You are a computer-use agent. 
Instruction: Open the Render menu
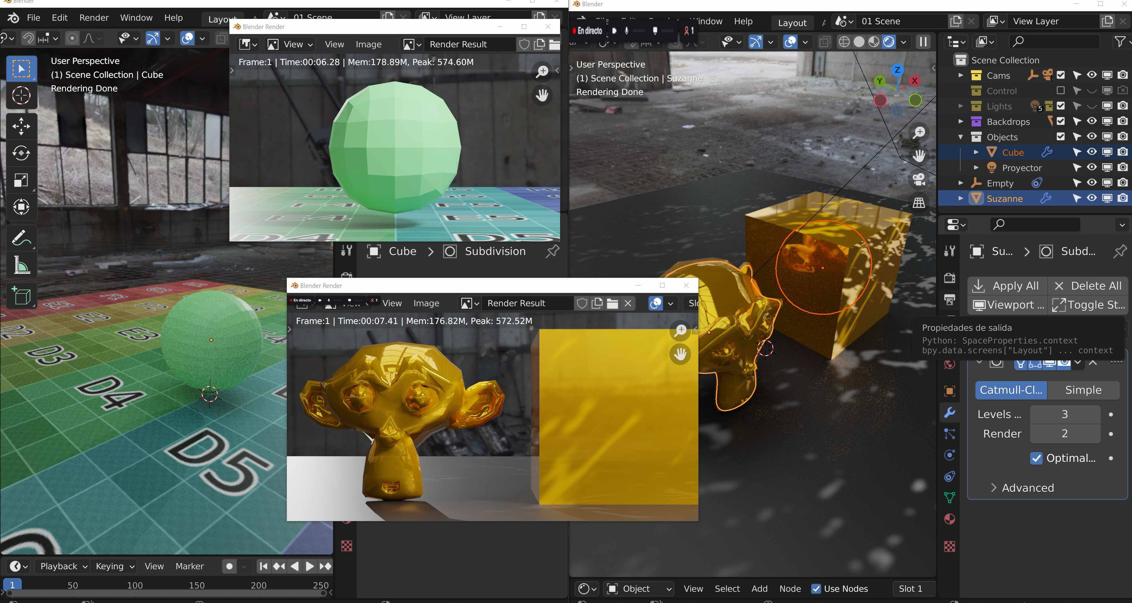click(94, 17)
